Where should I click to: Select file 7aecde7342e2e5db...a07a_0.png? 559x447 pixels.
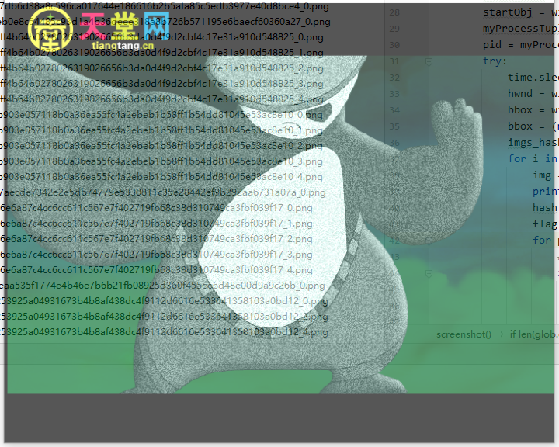[x=163, y=192]
